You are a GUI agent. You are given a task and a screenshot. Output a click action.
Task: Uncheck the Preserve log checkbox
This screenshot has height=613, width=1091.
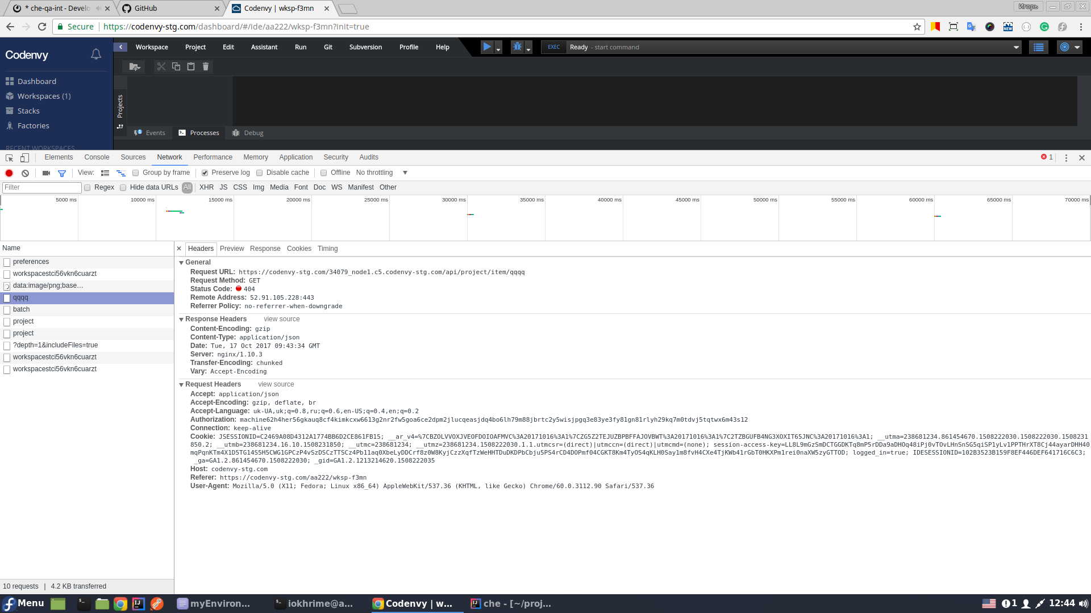pos(205,173)
